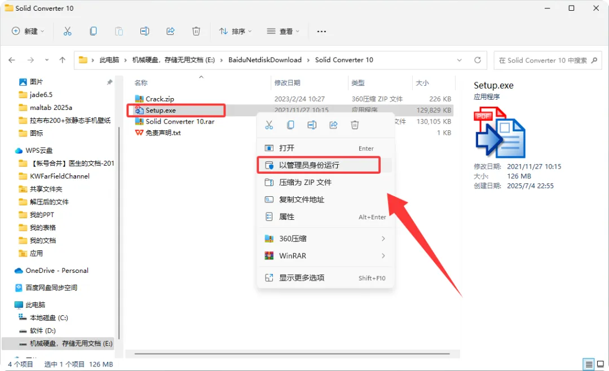
Task: Select Solid Converter 10.rar file name
Action: click(180, 122)
